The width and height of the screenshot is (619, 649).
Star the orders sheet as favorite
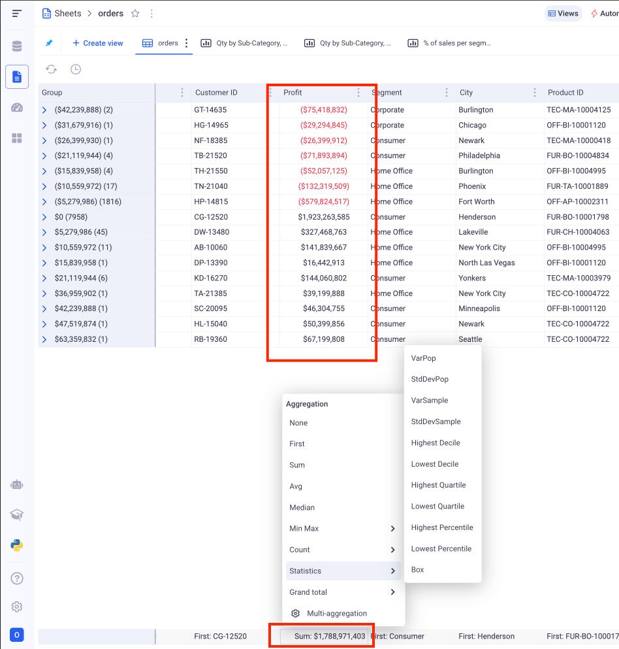tap(135, 13)
